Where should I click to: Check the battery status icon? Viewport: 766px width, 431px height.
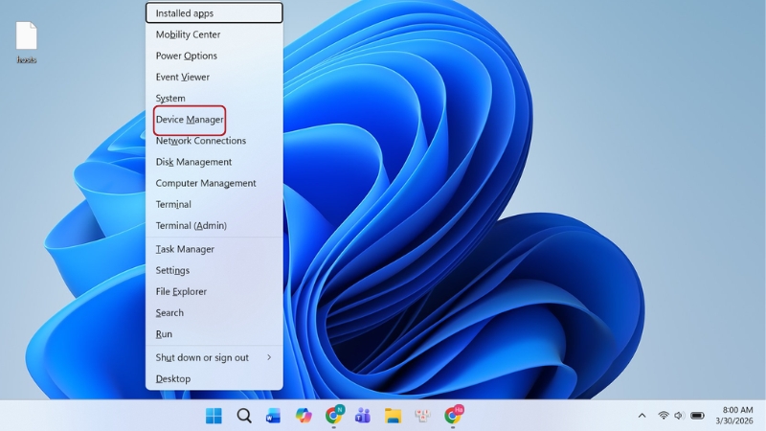[x=697, y=416]
